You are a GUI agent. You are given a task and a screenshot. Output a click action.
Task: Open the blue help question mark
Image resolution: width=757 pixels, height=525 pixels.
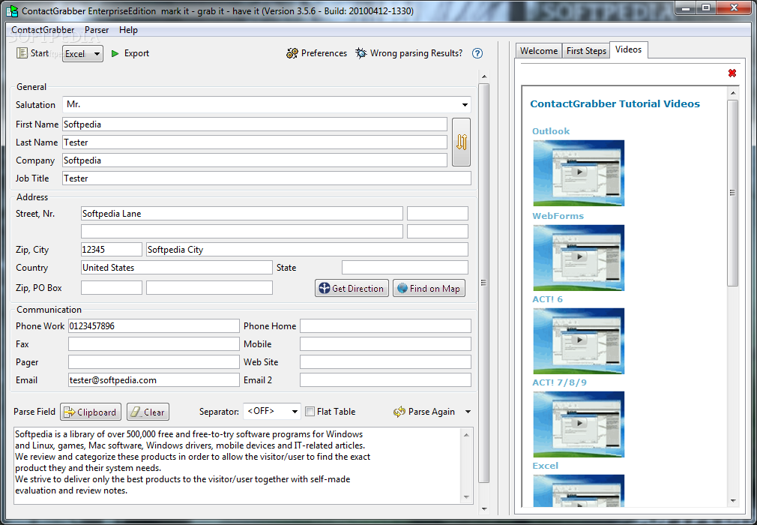tap(477, 53)
